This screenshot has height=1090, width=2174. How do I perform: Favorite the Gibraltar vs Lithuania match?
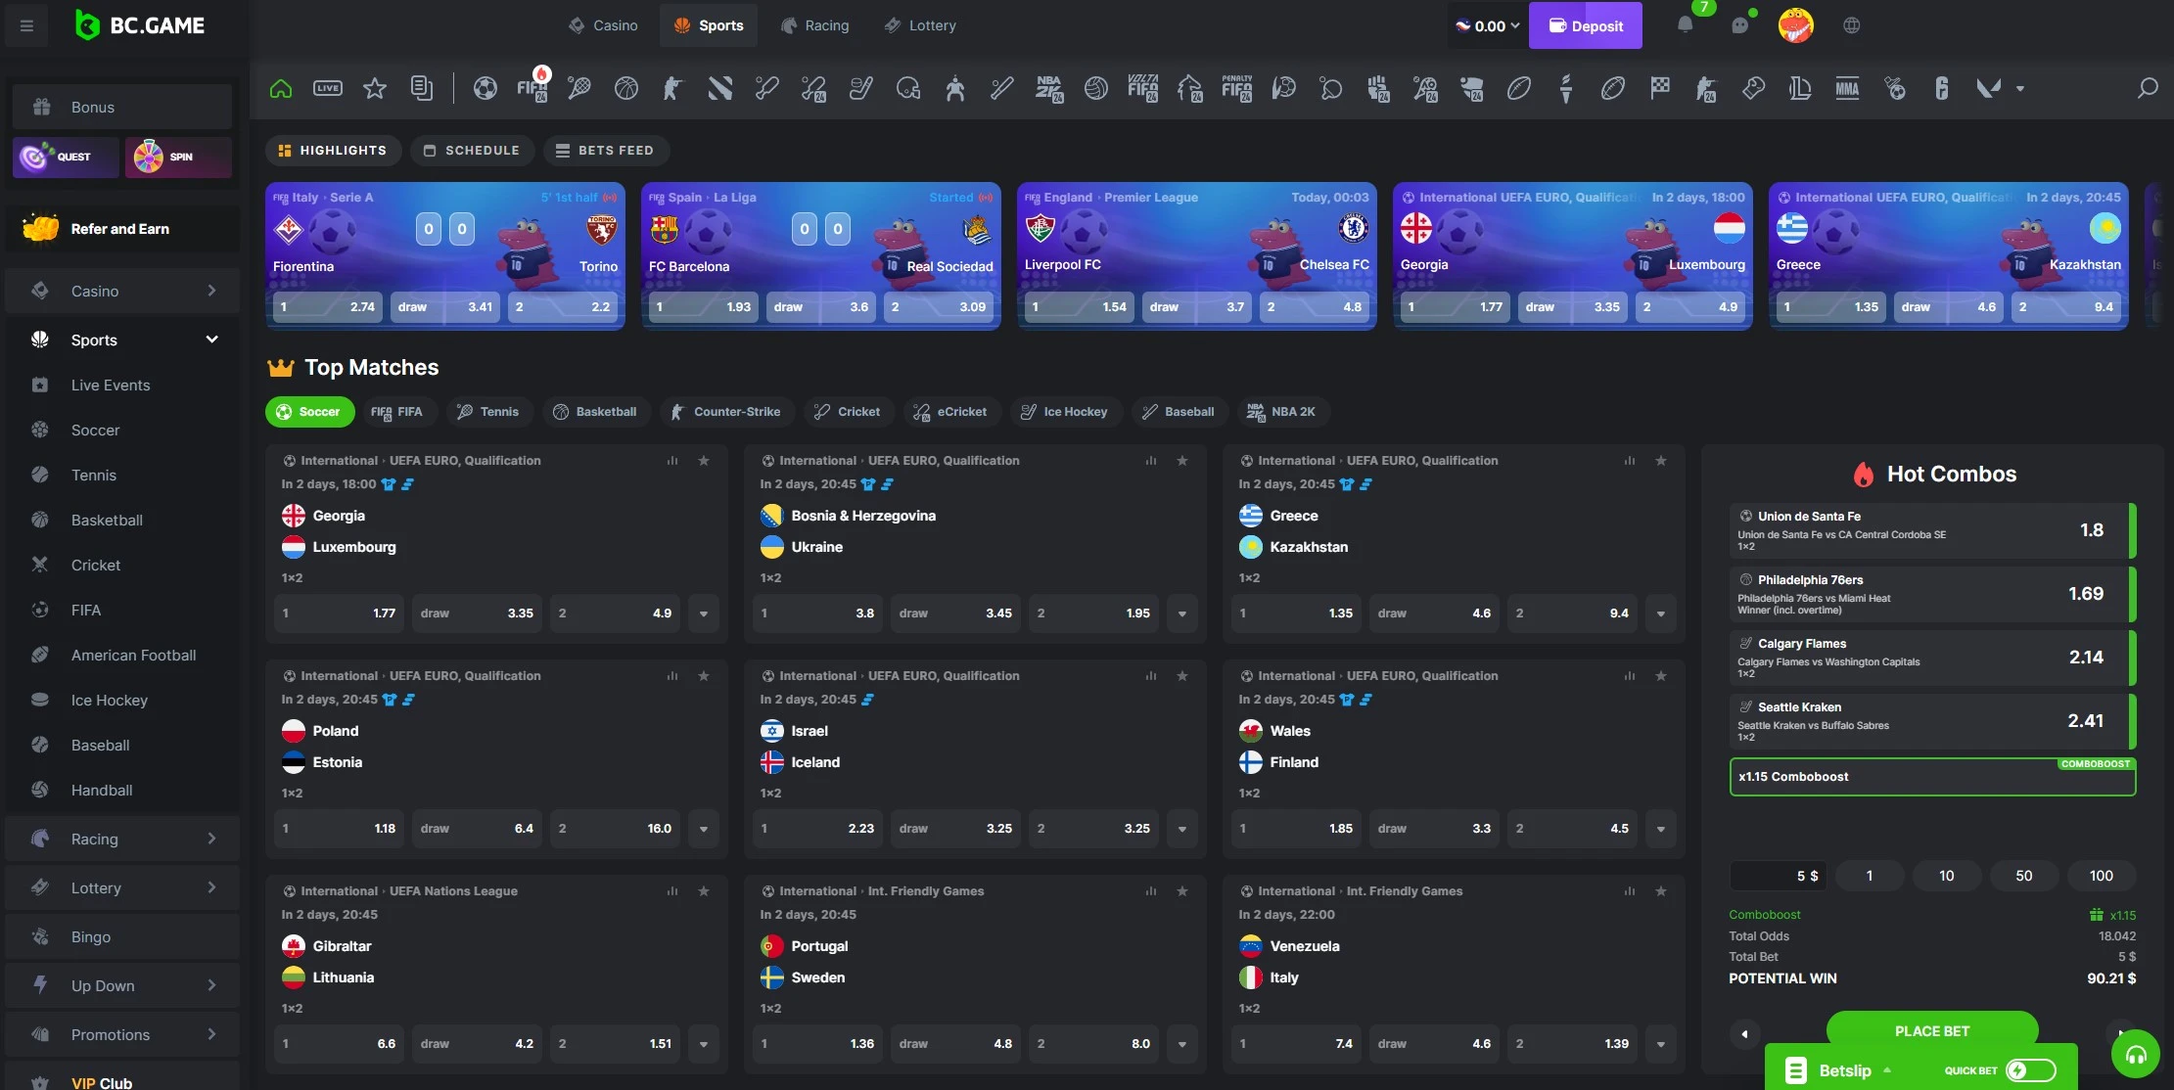704,890
